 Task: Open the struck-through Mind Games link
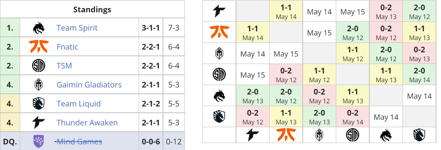tap(79, 141)
